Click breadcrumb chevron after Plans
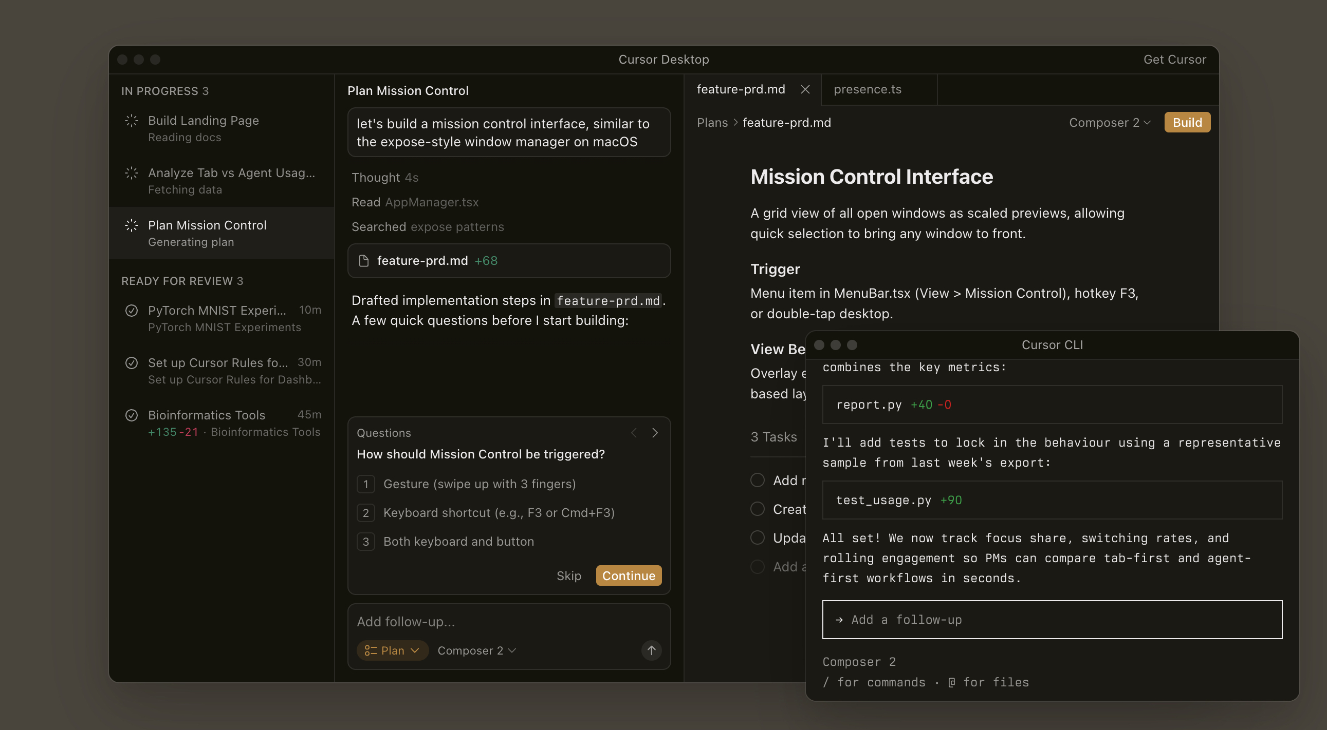 click(735, 123)
